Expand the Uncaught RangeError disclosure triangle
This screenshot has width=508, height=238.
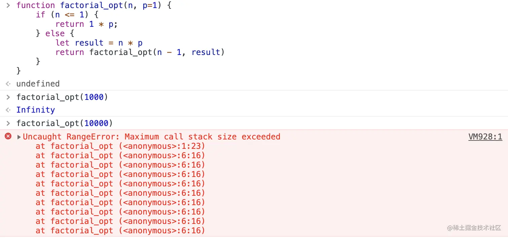pos(19,137)
